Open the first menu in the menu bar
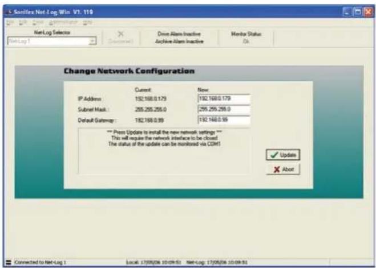The image size is (376, 268). [10, 22]
